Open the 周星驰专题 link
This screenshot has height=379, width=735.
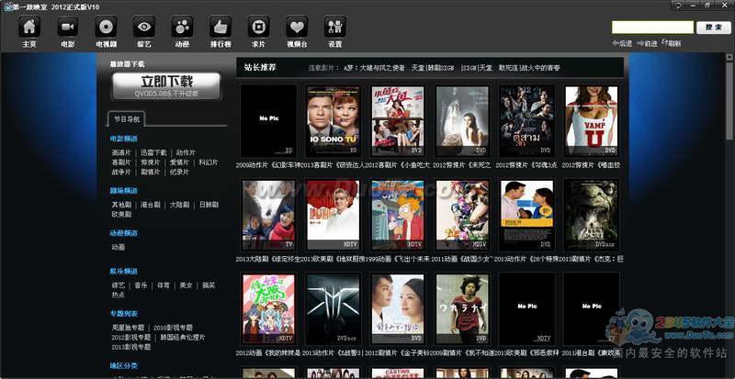coord(128,328)
